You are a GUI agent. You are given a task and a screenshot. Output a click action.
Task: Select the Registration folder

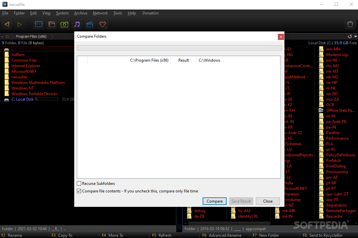click(x=336, y=205)
